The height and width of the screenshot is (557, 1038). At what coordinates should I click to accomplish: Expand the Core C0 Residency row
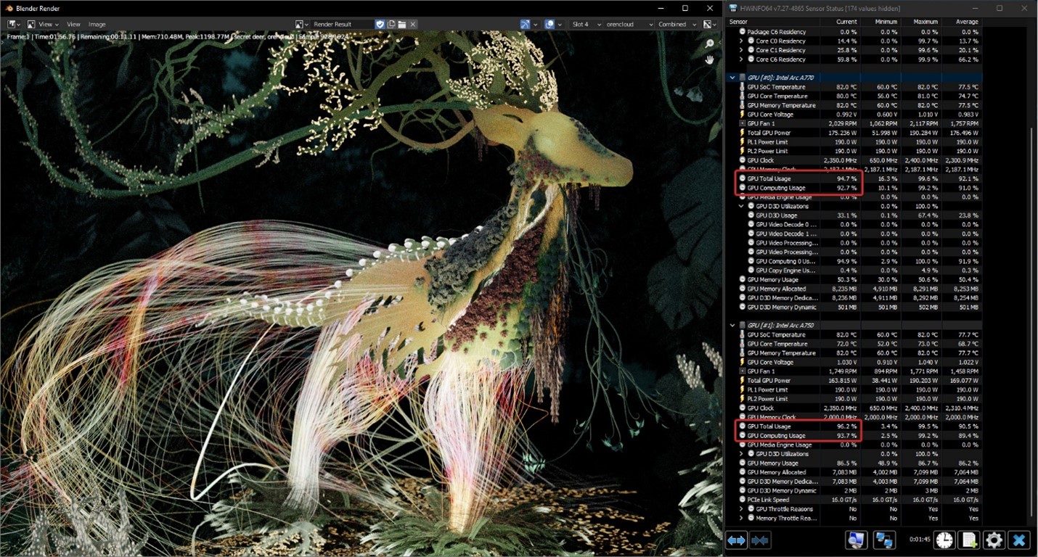(x=741, y=41)
